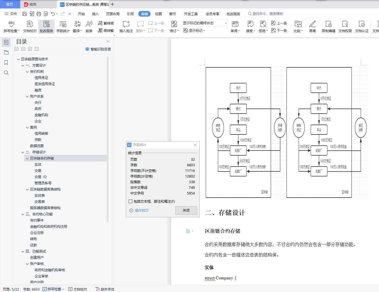Close the 字数统计 dialog with the X
The height and width of the screenshot is (292, 379).
(x=195, y=145)
